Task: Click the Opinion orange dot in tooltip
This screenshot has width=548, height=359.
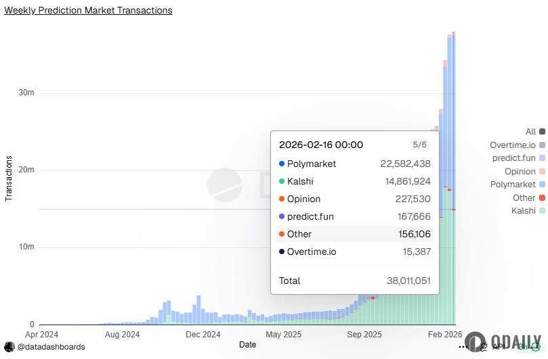Action: pyautogui.click(x=282, y=199)
